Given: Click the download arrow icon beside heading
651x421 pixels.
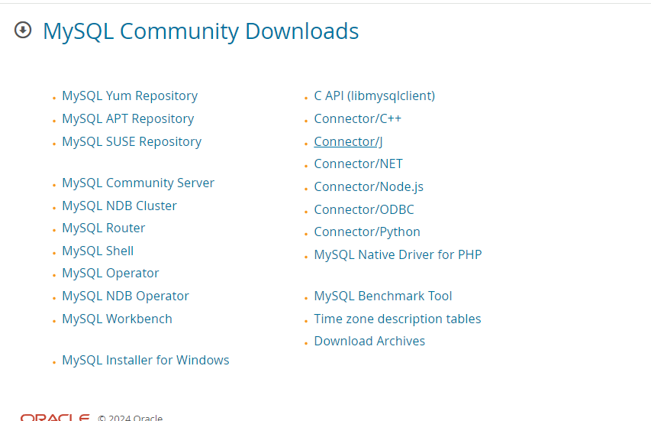Looking at the screenshot, I should point(23,30).
